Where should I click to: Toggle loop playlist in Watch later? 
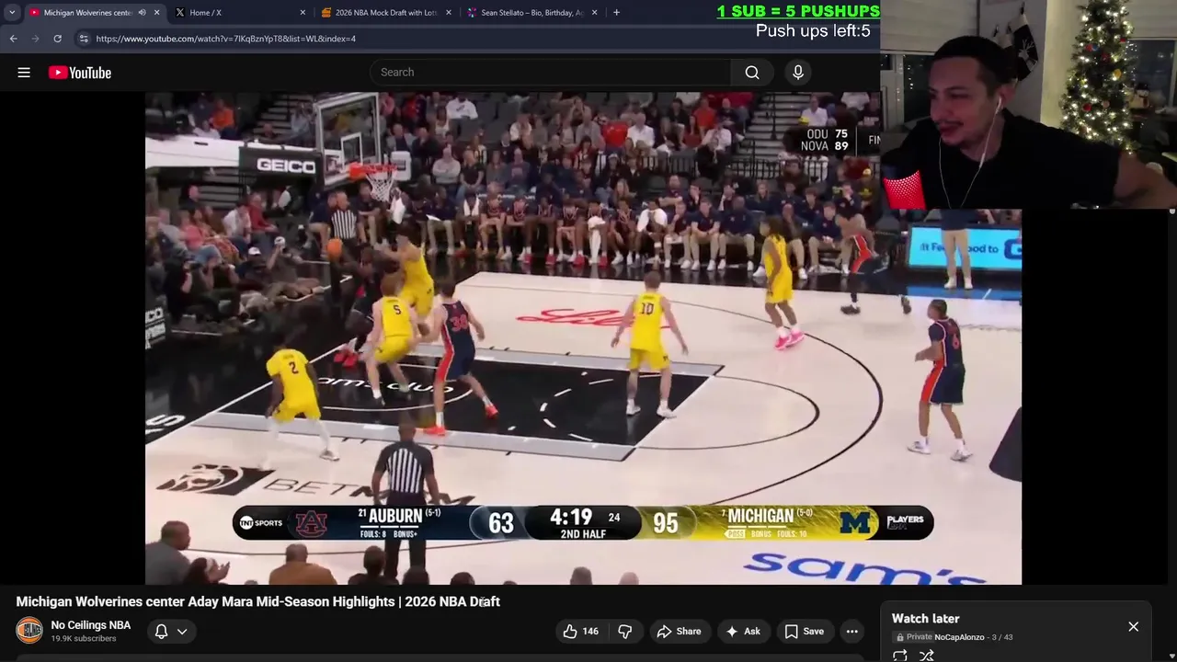click(x=900, y=655)
